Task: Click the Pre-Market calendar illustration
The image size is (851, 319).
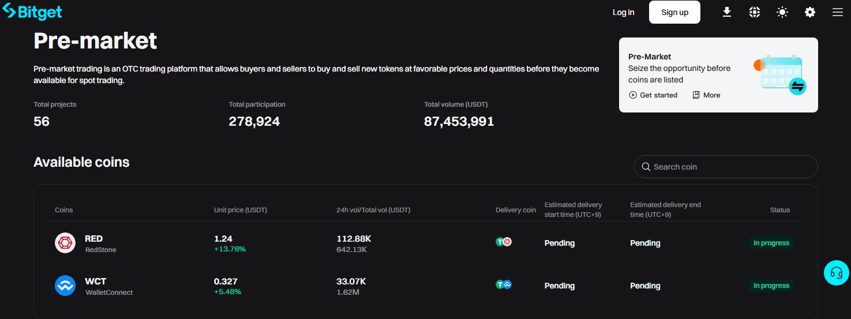Action: pos(781,73)
